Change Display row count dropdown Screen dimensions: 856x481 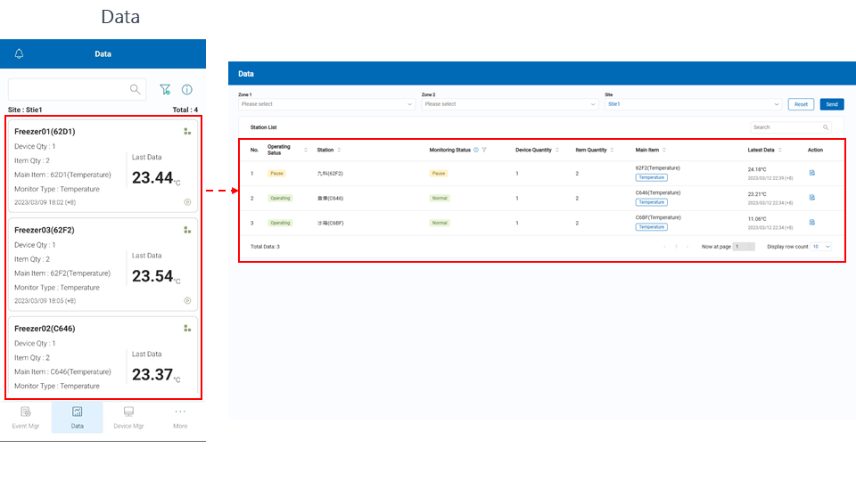821,246
